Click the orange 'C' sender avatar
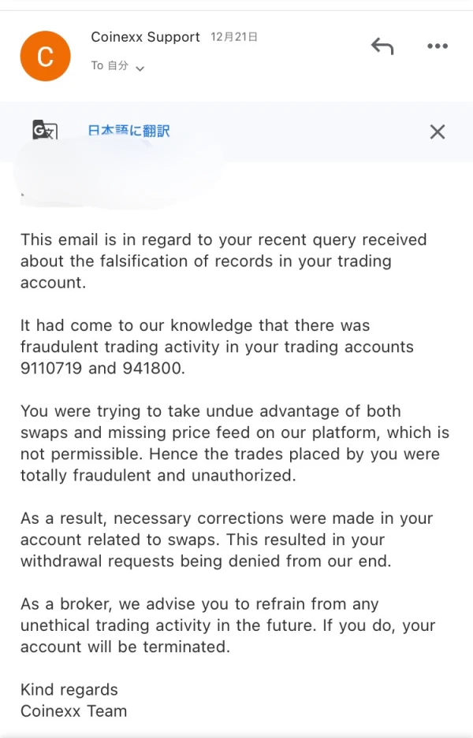This screenshot has height=738, width=473. point(45,56)
